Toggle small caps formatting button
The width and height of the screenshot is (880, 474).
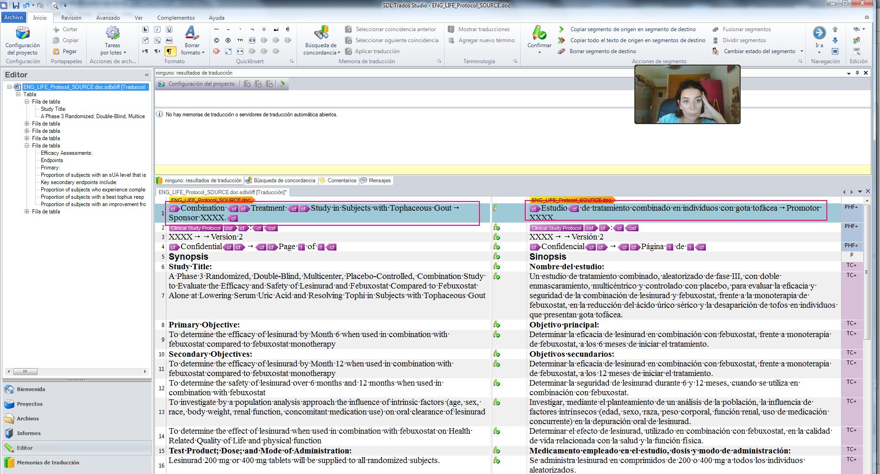(169, 40)
